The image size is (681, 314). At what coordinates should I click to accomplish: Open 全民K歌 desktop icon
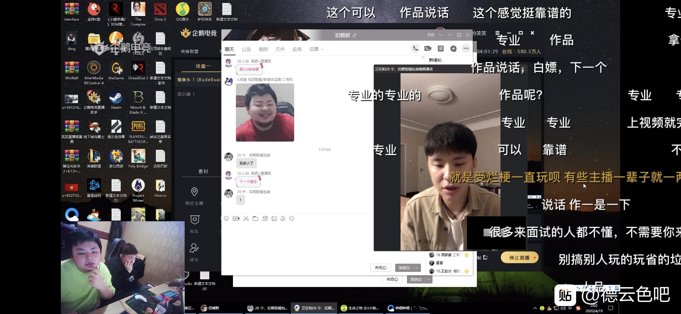(x=94, y=12)
